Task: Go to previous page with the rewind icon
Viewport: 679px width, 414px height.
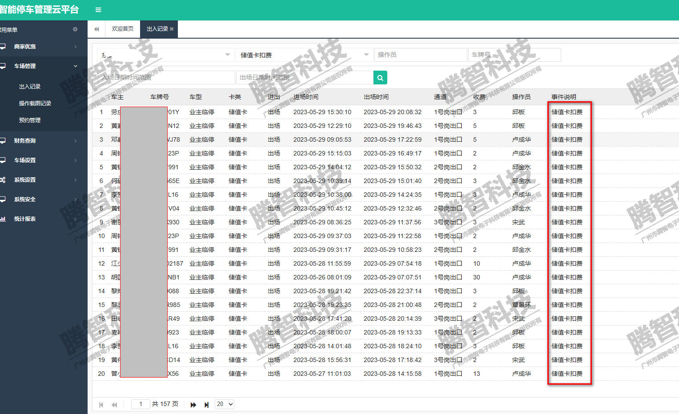Action: click(x=114, y=404)
